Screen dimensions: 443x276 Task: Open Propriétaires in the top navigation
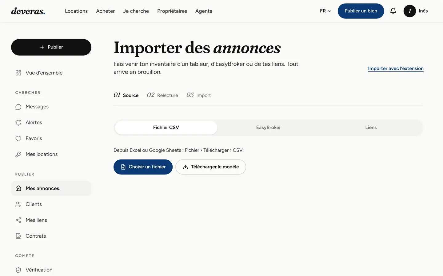172,11
